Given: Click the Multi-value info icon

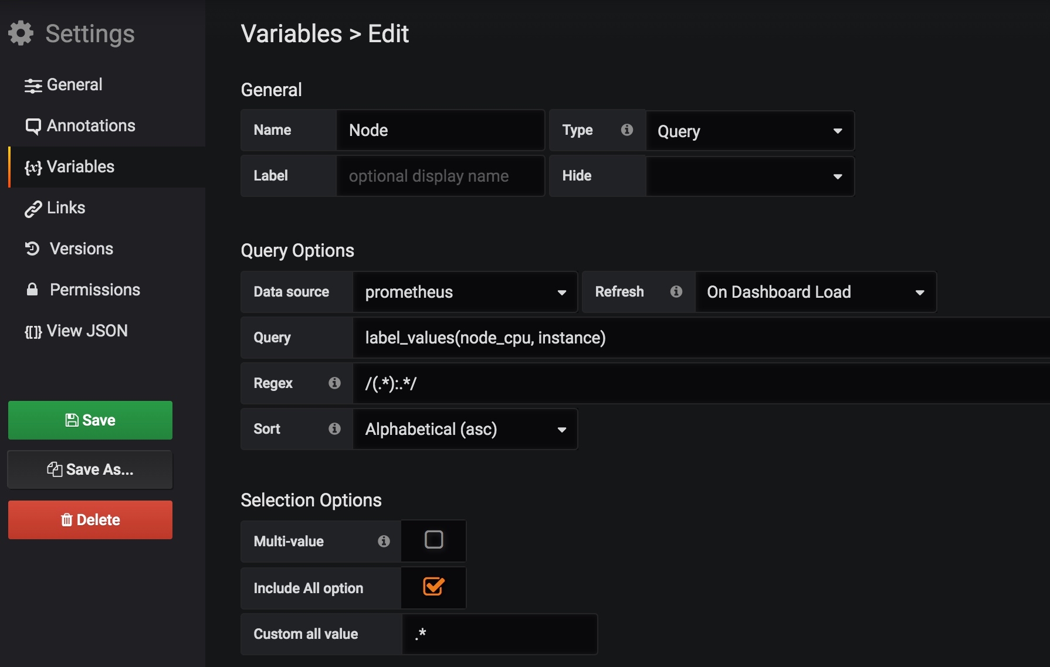Looking at the screenshot, I should click(384, 541).
